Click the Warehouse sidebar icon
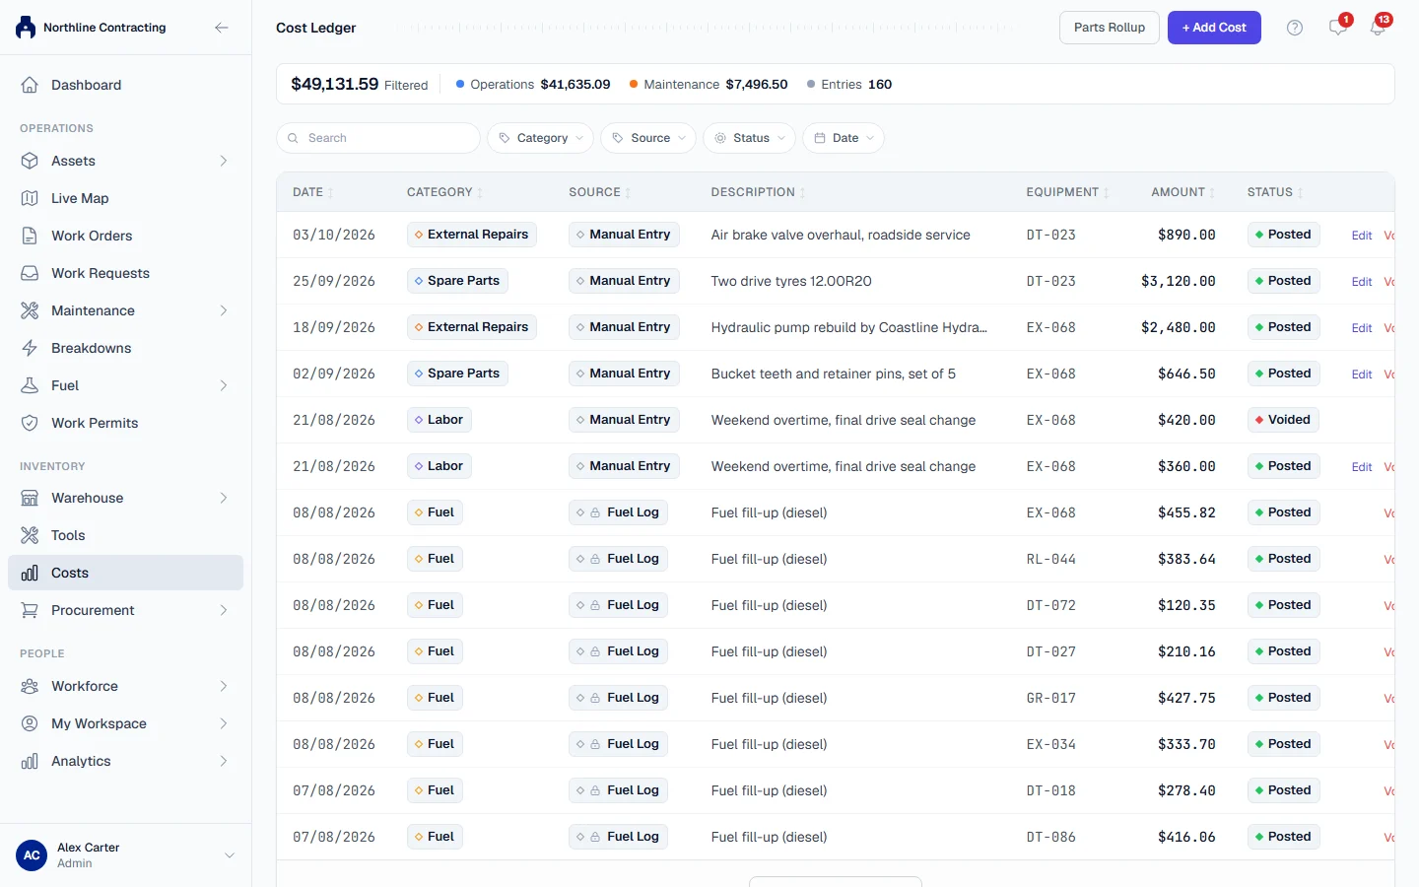The image size is (1419, 887). [x=30, y=498]
